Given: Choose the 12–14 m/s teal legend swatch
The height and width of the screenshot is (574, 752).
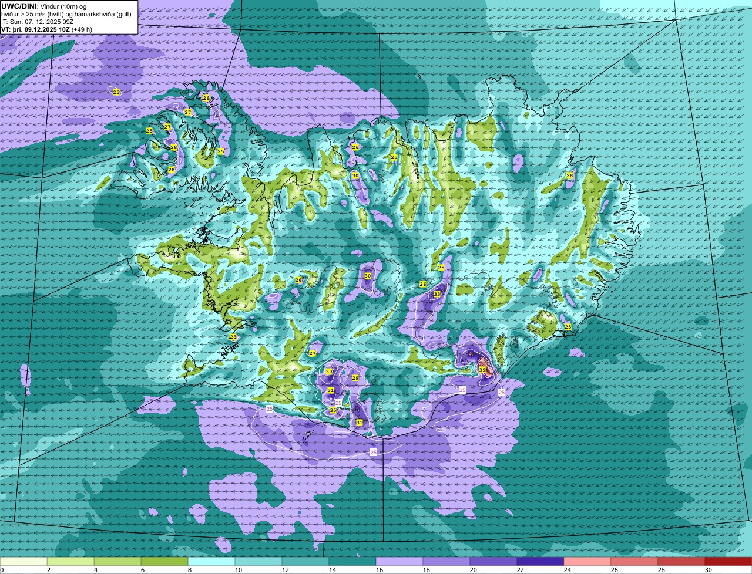Looking at the screenshot, I should click(305, 561).
